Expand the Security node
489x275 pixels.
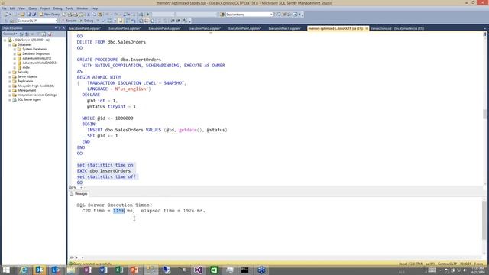click(x=10, y=72)
